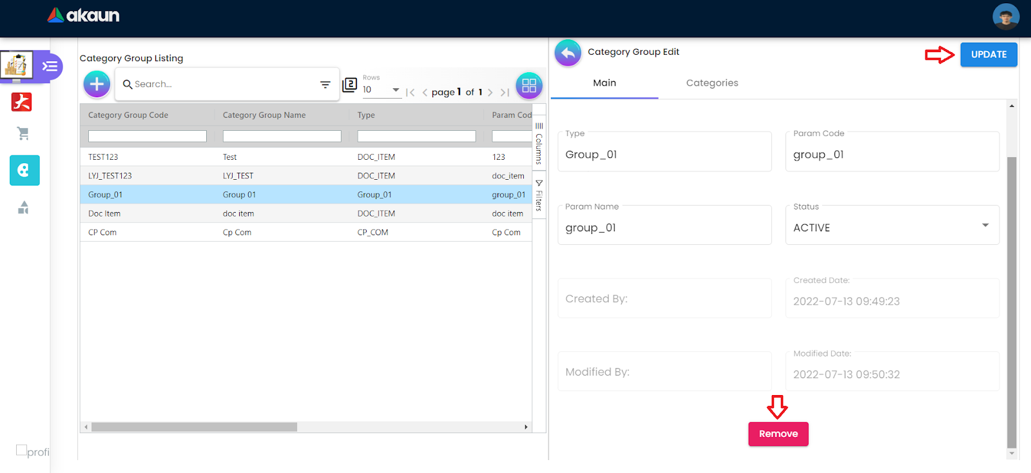Image resolution: width=1031 pixels, height=473 pixels.
Task: Switch to the Categories tab
Action: point(712,83)
